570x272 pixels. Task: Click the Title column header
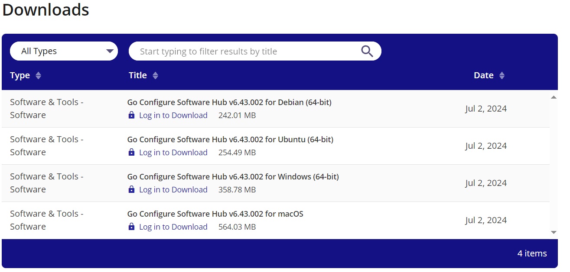tap(138, 76)
